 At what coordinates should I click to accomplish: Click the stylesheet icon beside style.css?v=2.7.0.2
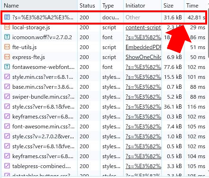click(x=7, y=136)
